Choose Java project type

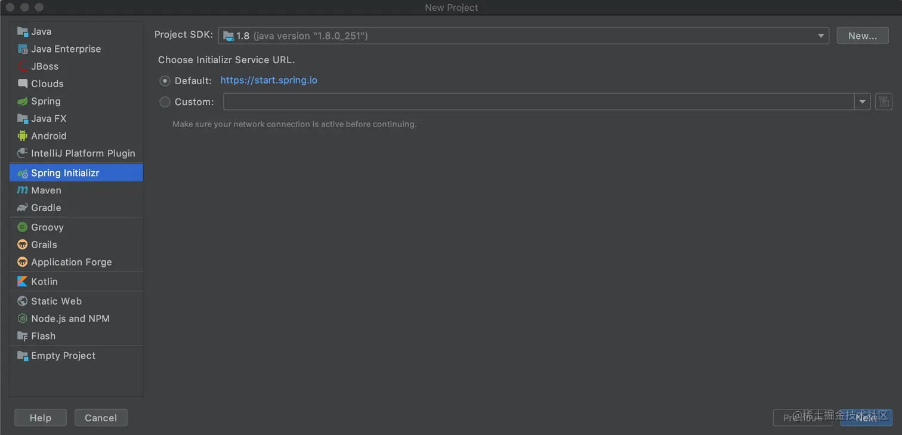(x=76, y=32)
